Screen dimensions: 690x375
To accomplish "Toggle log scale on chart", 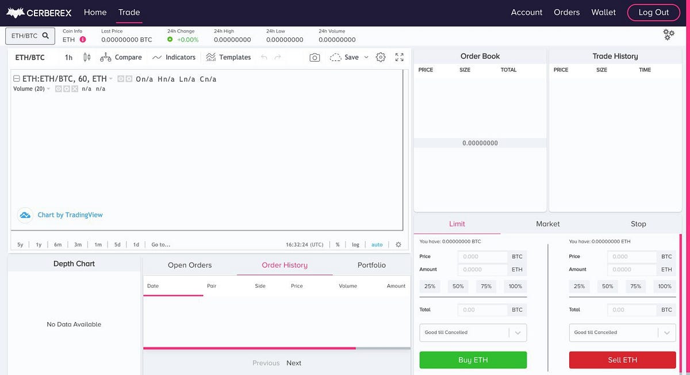I will (355, 244).
